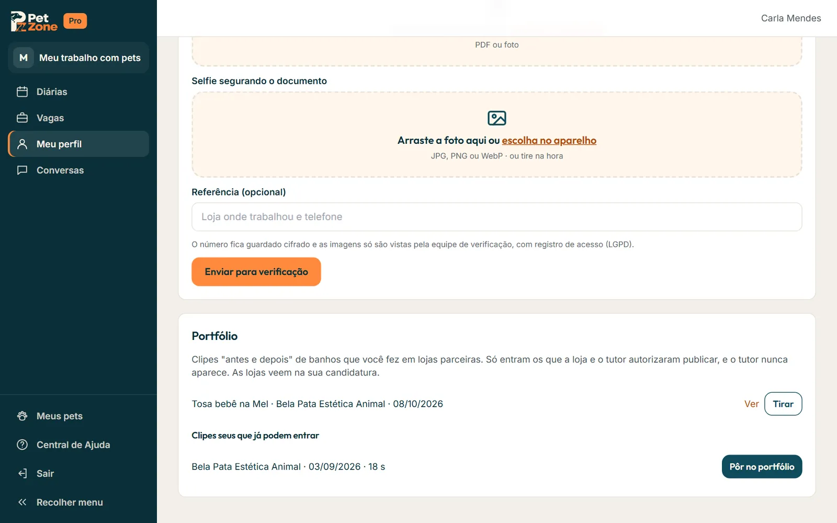Click Pôr no portfólio button

click(x=762, y=467)
